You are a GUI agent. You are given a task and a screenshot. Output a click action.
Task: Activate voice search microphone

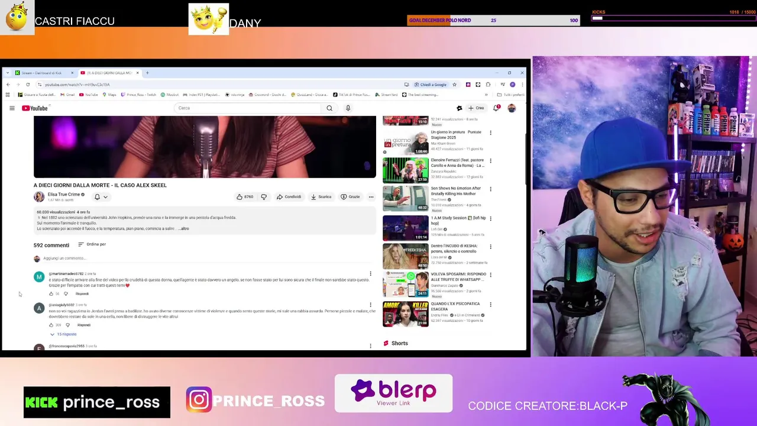(348, 108)
